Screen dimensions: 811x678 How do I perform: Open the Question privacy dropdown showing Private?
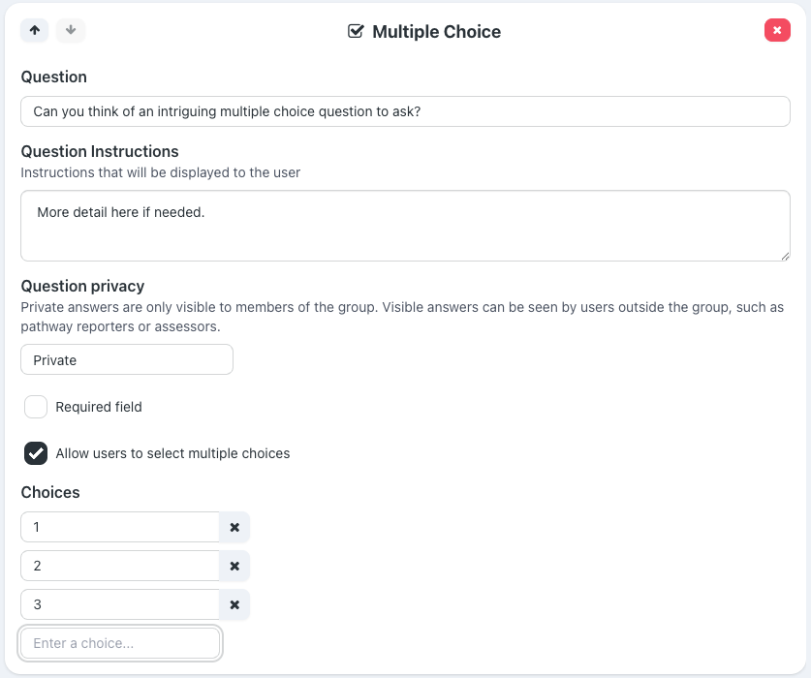(x=127, y=359)
